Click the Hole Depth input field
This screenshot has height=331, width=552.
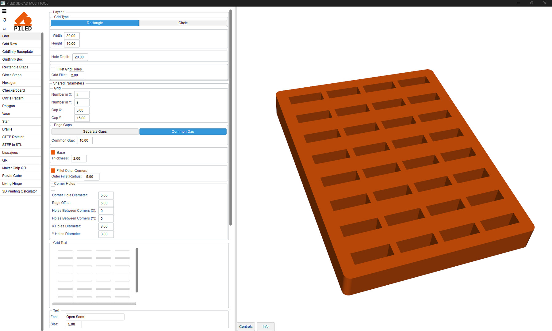click(80, 57)
